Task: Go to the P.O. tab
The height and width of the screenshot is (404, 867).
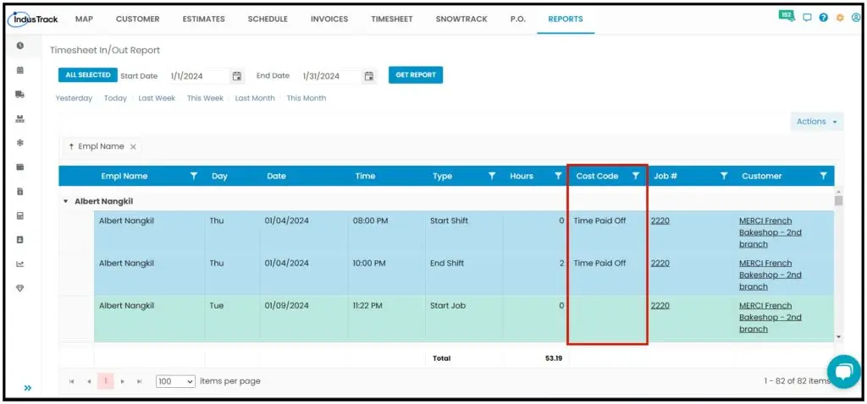Action: [x=517, y=19]
